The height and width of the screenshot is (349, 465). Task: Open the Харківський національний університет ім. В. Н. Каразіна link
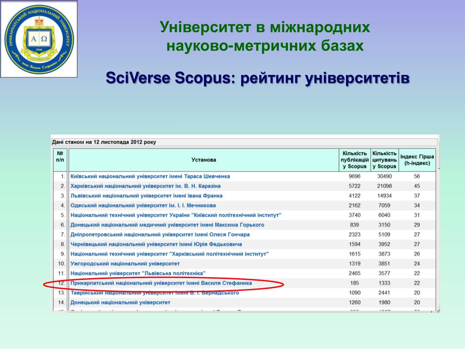click(x=145, y=186)
